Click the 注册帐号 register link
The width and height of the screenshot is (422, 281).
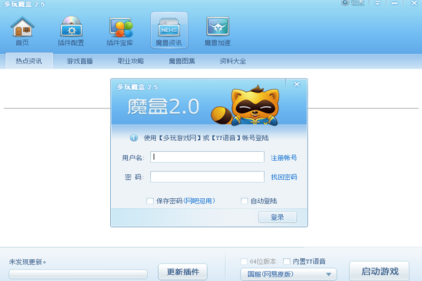[284, 158]
